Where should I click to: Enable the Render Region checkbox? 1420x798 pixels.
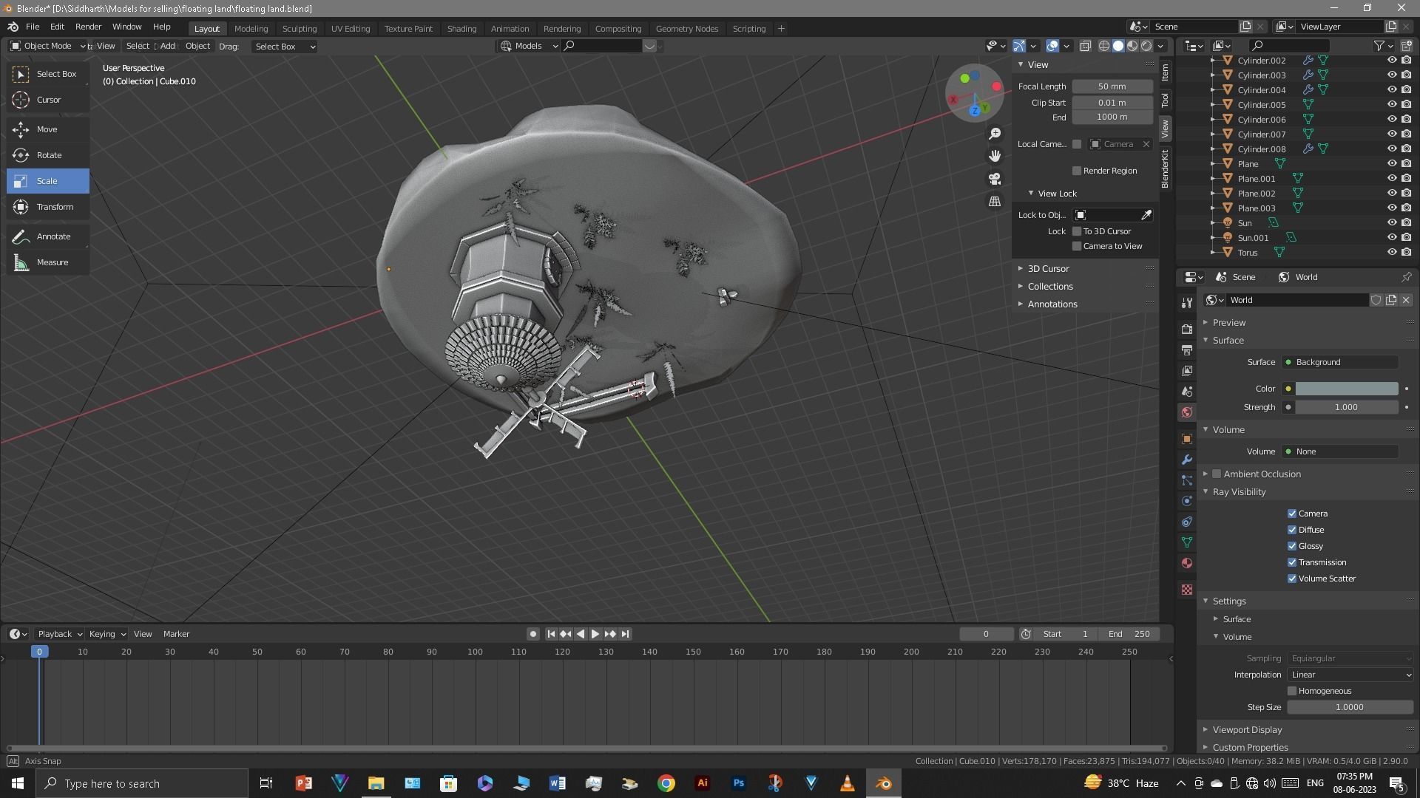click(1077, 171)
